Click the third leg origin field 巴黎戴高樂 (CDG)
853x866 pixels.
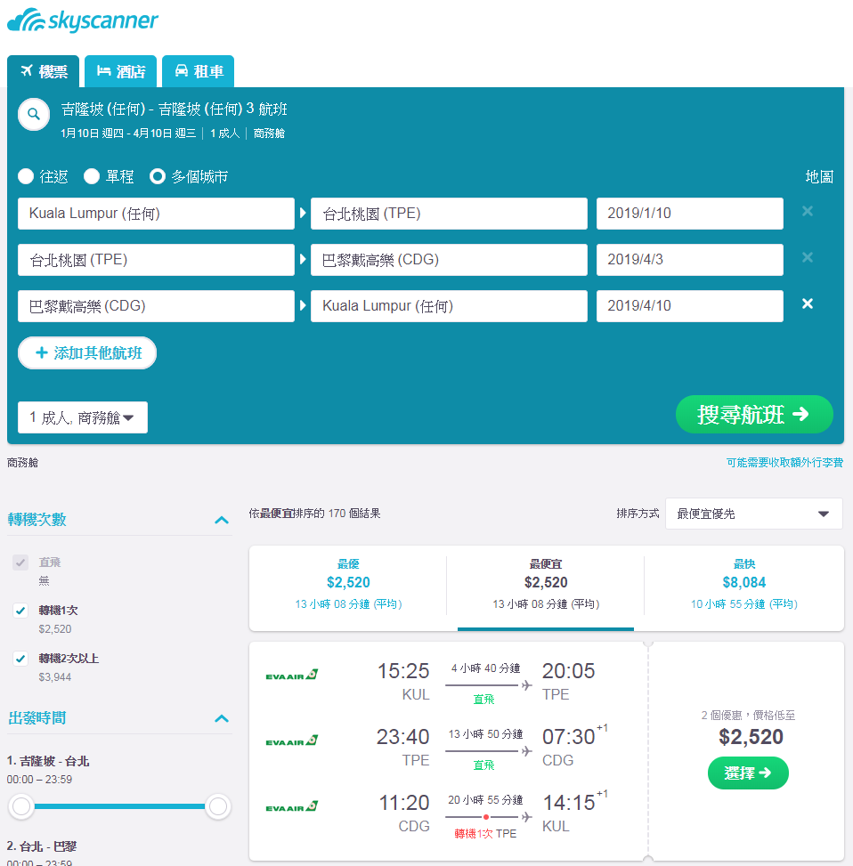(156, 306)
